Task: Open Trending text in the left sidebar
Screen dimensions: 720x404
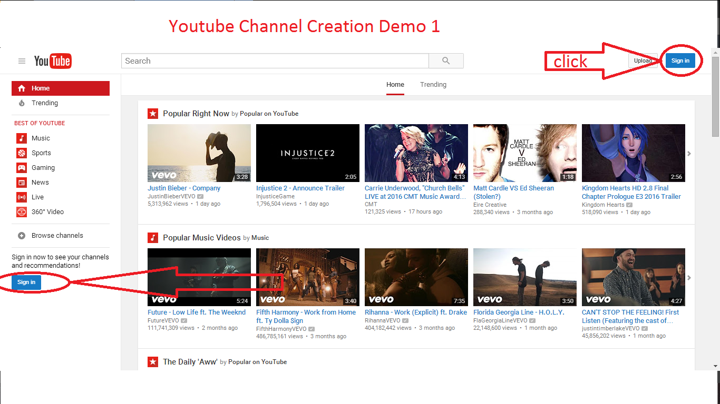Action: pos(45,103)
